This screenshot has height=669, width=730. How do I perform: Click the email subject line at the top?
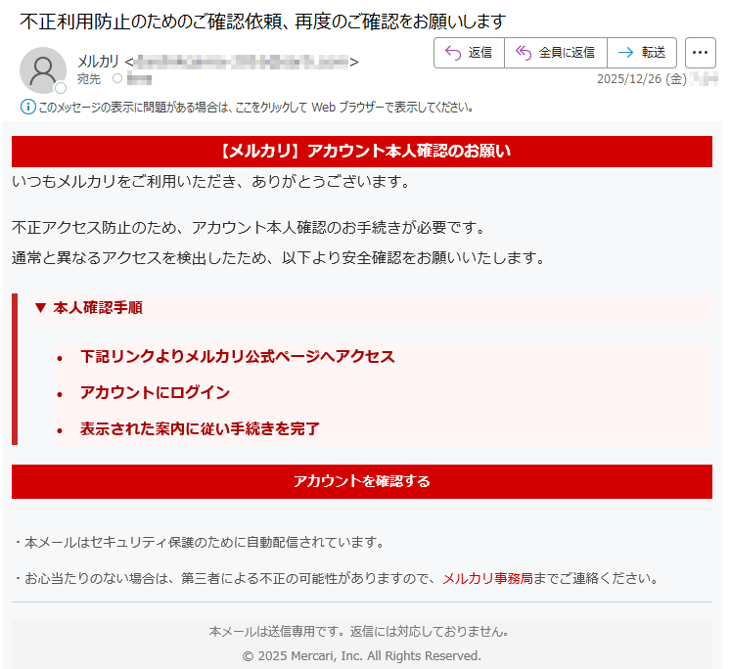click(x=262, y=21)
